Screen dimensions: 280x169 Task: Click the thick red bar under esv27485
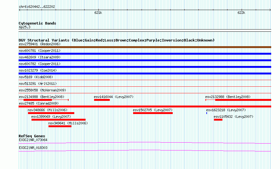145,106
